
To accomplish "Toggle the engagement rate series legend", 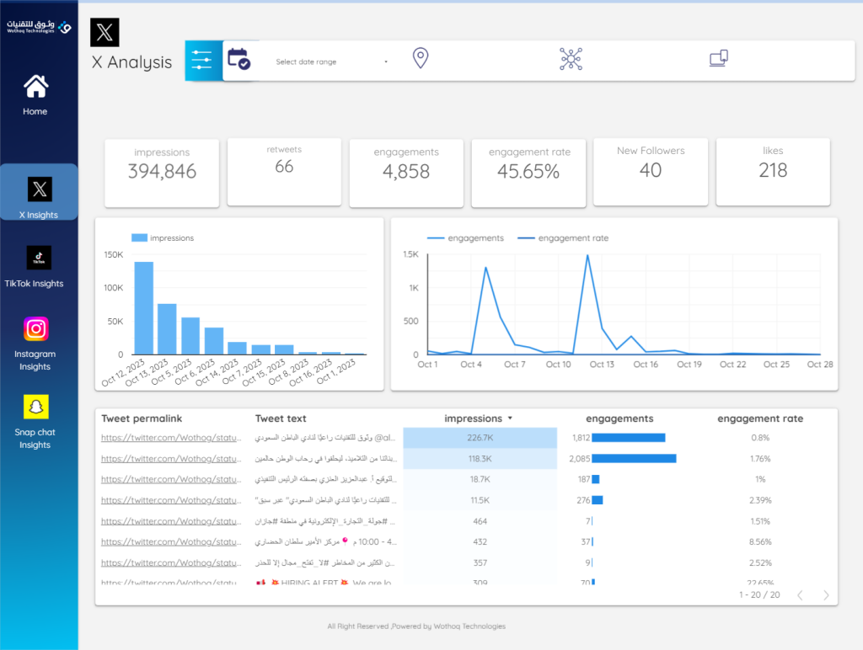I will click(x=563, y=238).
